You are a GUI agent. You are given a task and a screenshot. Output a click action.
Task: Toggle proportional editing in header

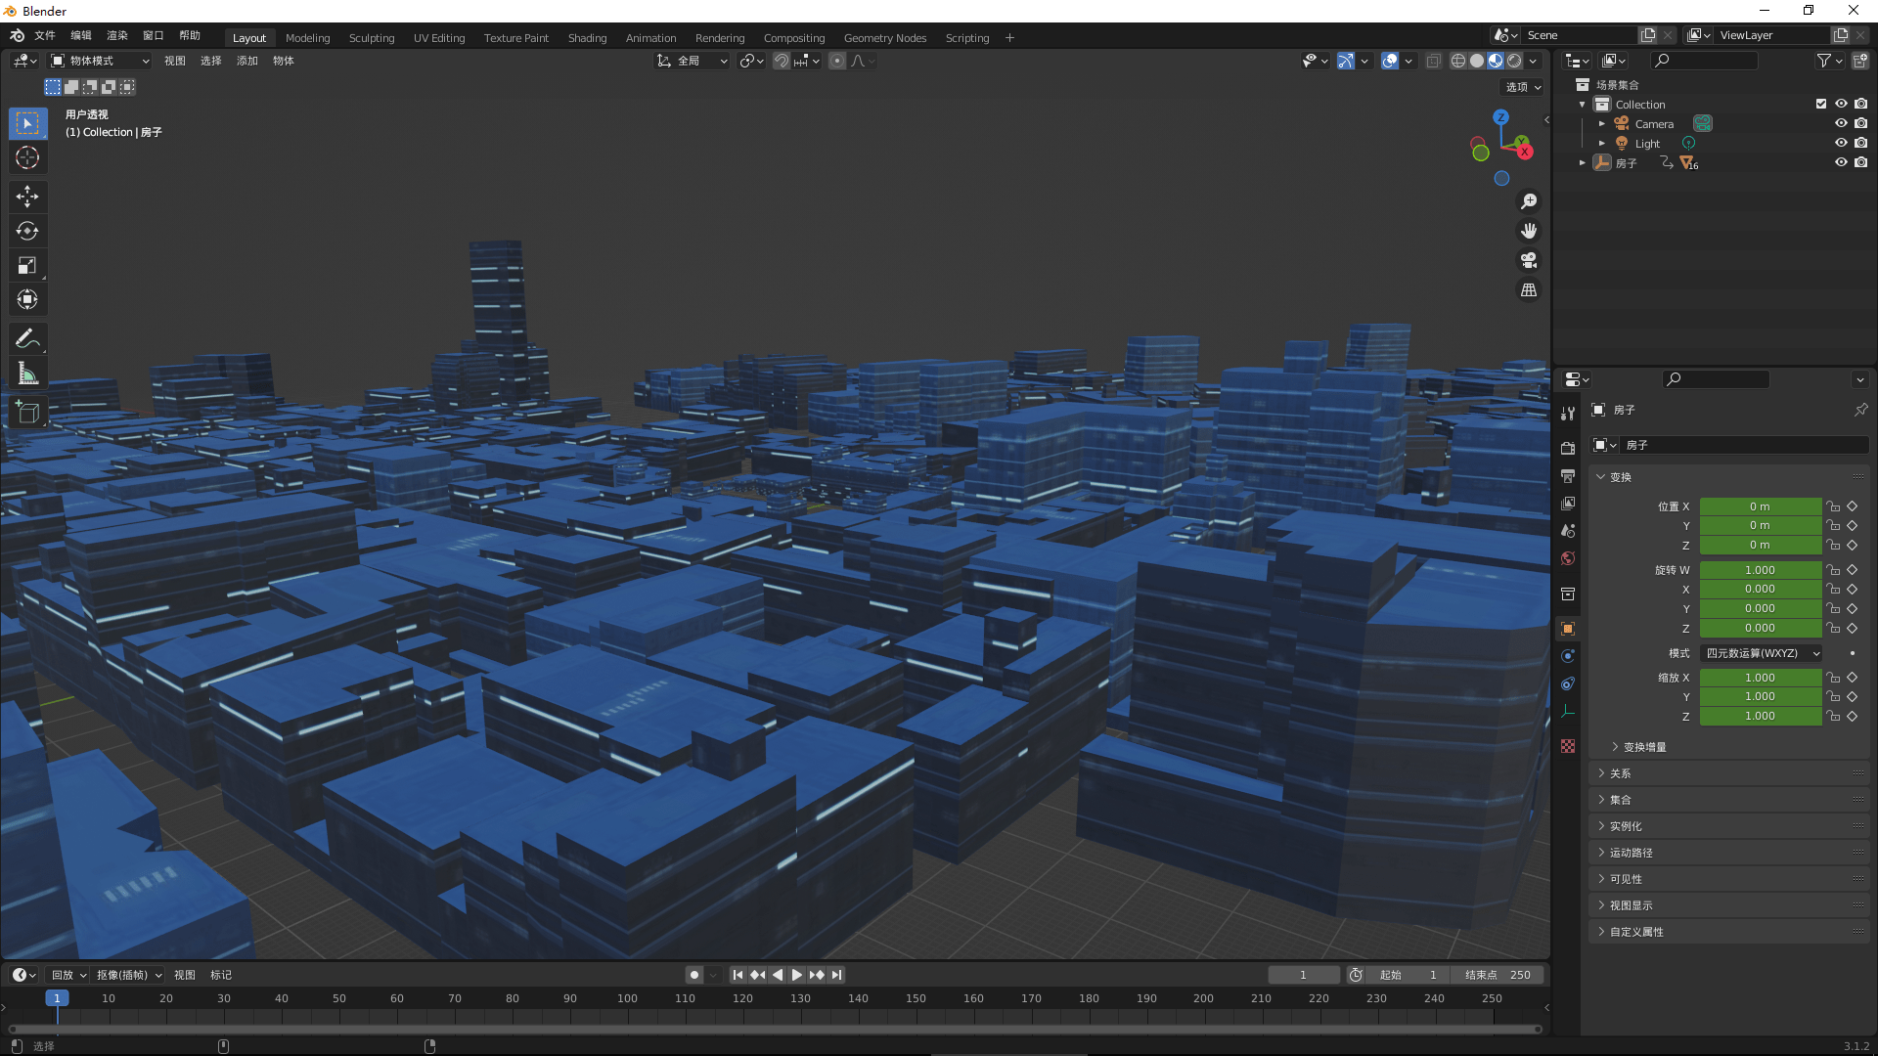(x=837, y=61)
